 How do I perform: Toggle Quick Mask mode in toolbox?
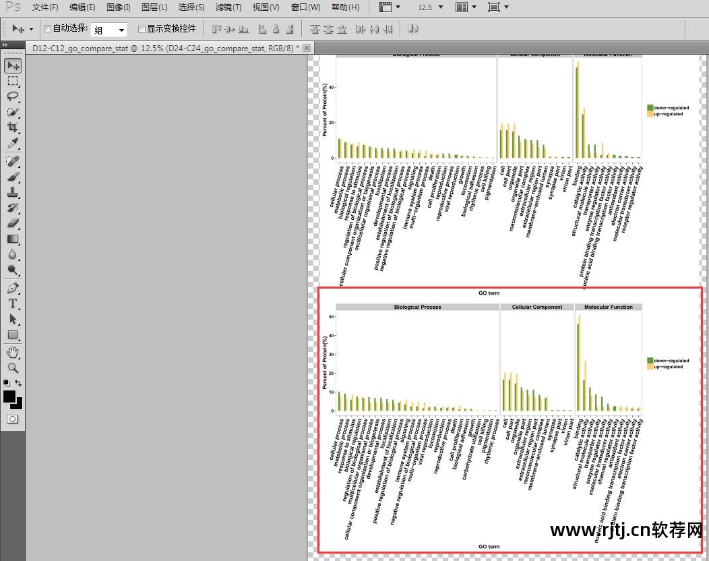pyautogui.click(x=13, y=419)
